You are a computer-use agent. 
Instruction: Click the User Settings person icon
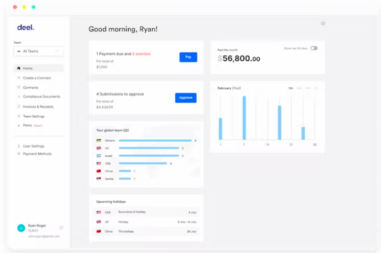[x=19, y=146]
